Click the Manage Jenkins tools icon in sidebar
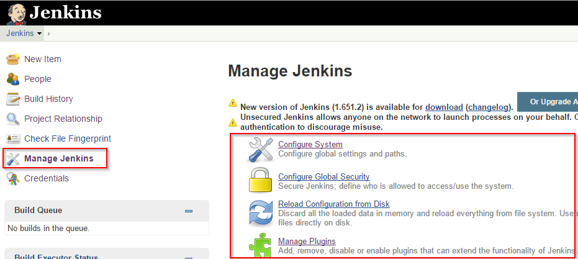The height and width of the screenshot is (259, 578). click(x=13, y=158)
